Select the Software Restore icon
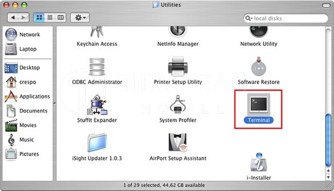Screen dimensions: 334x191 tap(258, 67)
